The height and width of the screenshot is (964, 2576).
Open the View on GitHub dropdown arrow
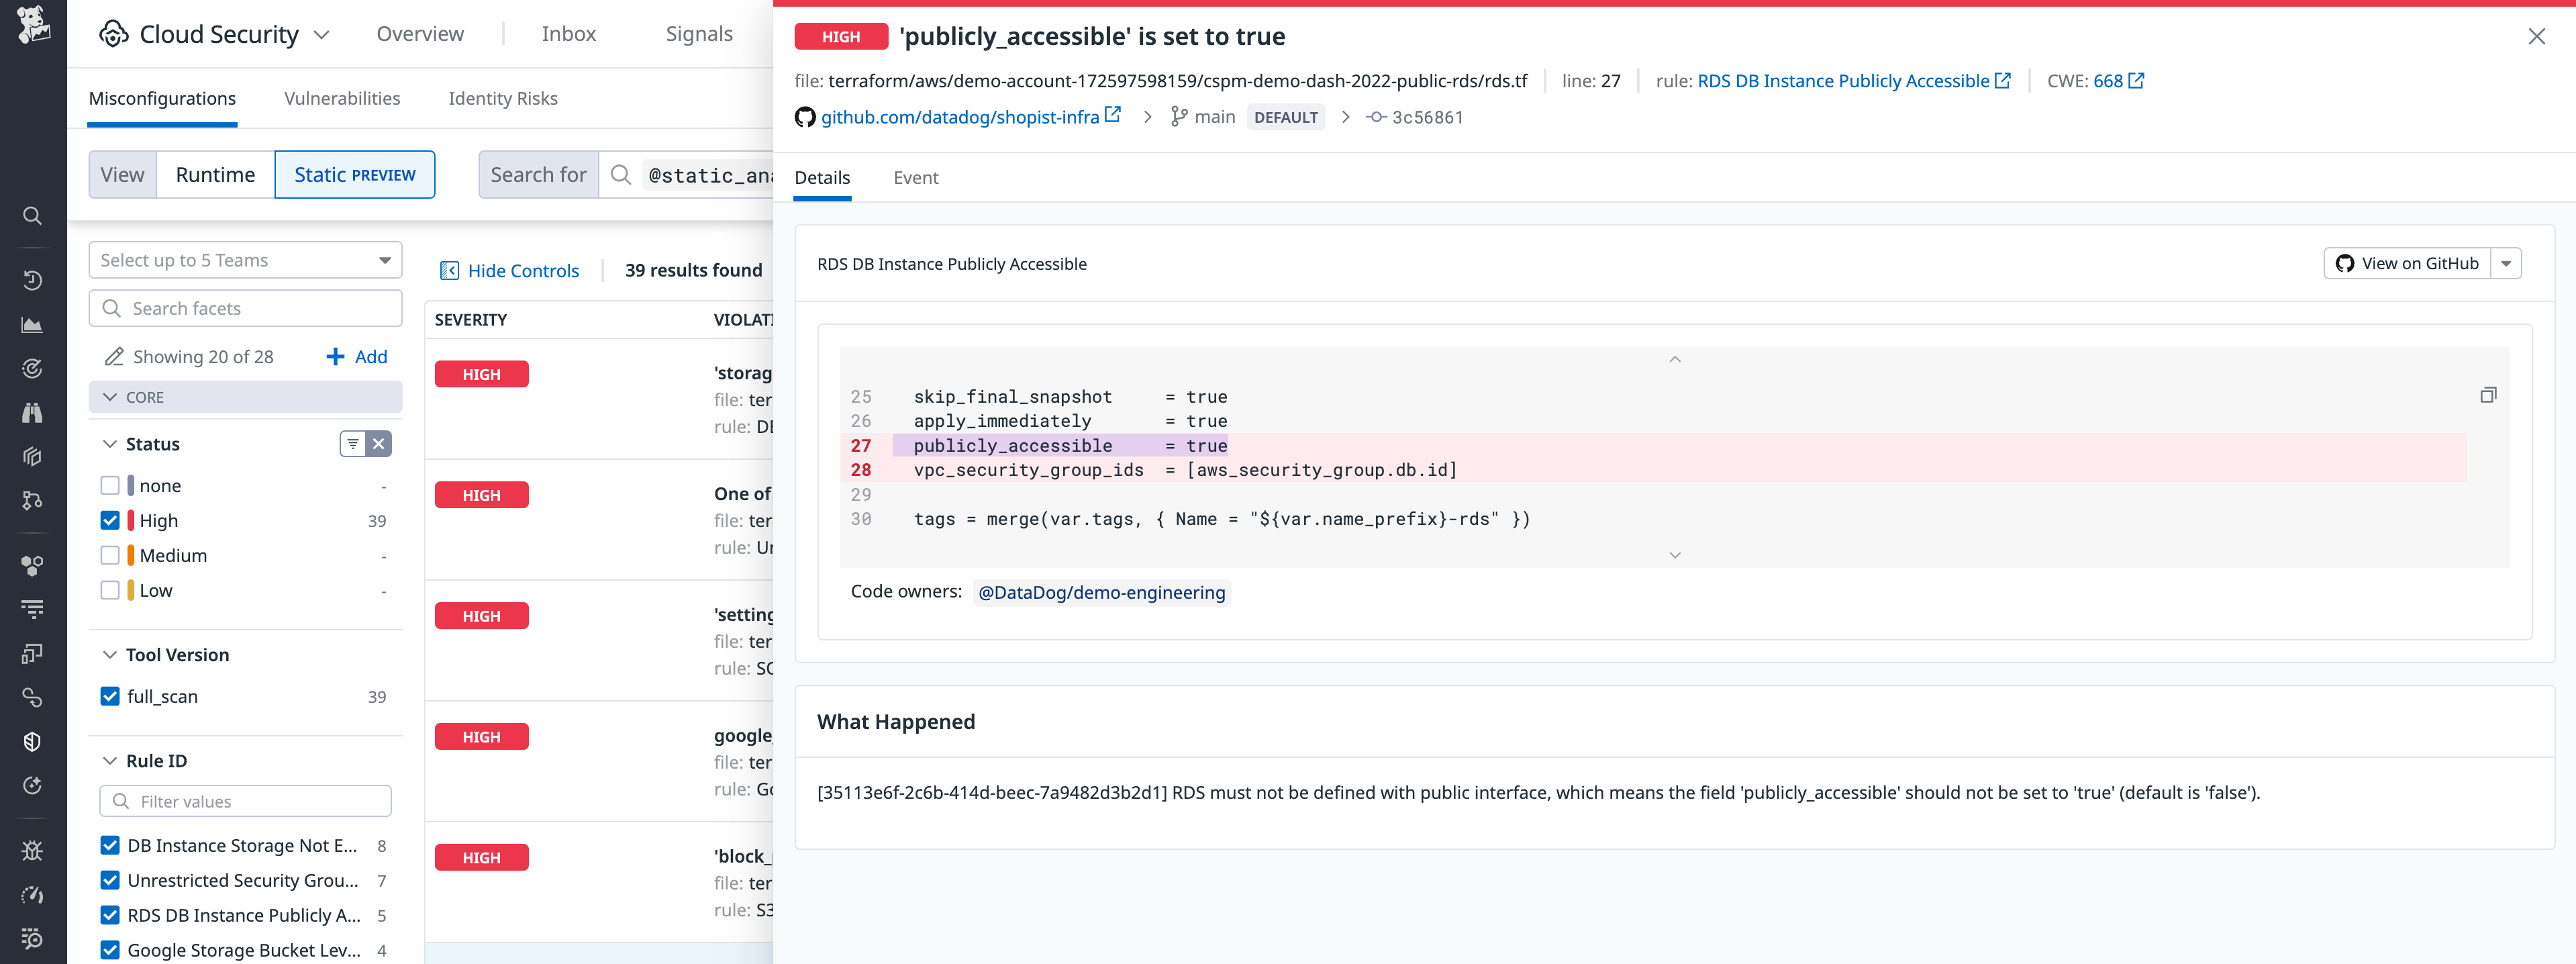2506,263
